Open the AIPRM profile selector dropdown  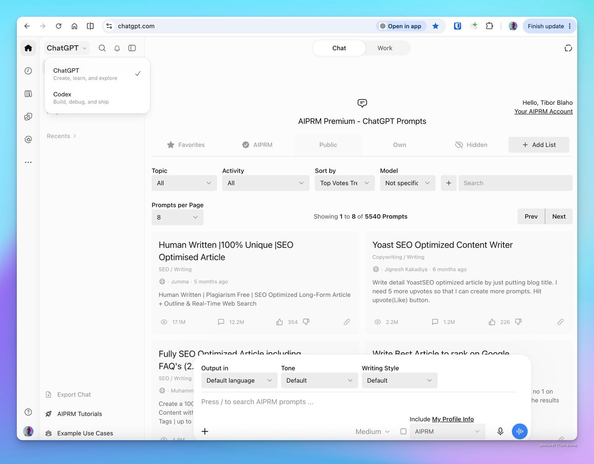coord(447,431)
